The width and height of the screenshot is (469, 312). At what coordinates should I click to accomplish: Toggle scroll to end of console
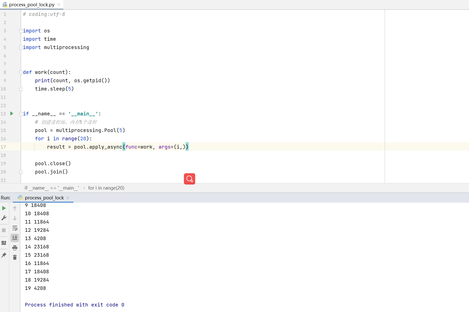(15, 238)
